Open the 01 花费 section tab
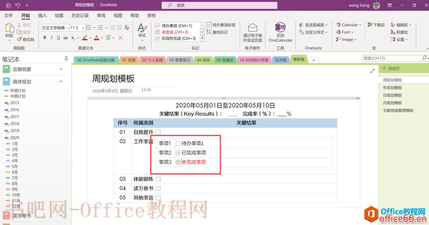429x225 pixels. [x=129, y=60]
